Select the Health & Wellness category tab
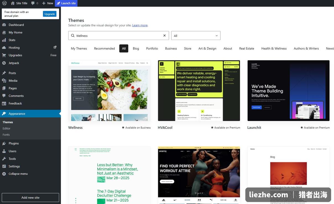The width and height of the screenshot is (334, 204). click(x=274, y=49)
